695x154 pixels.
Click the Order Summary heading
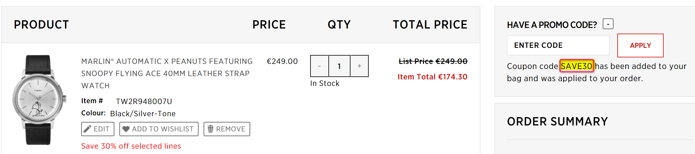coord(557,122)
